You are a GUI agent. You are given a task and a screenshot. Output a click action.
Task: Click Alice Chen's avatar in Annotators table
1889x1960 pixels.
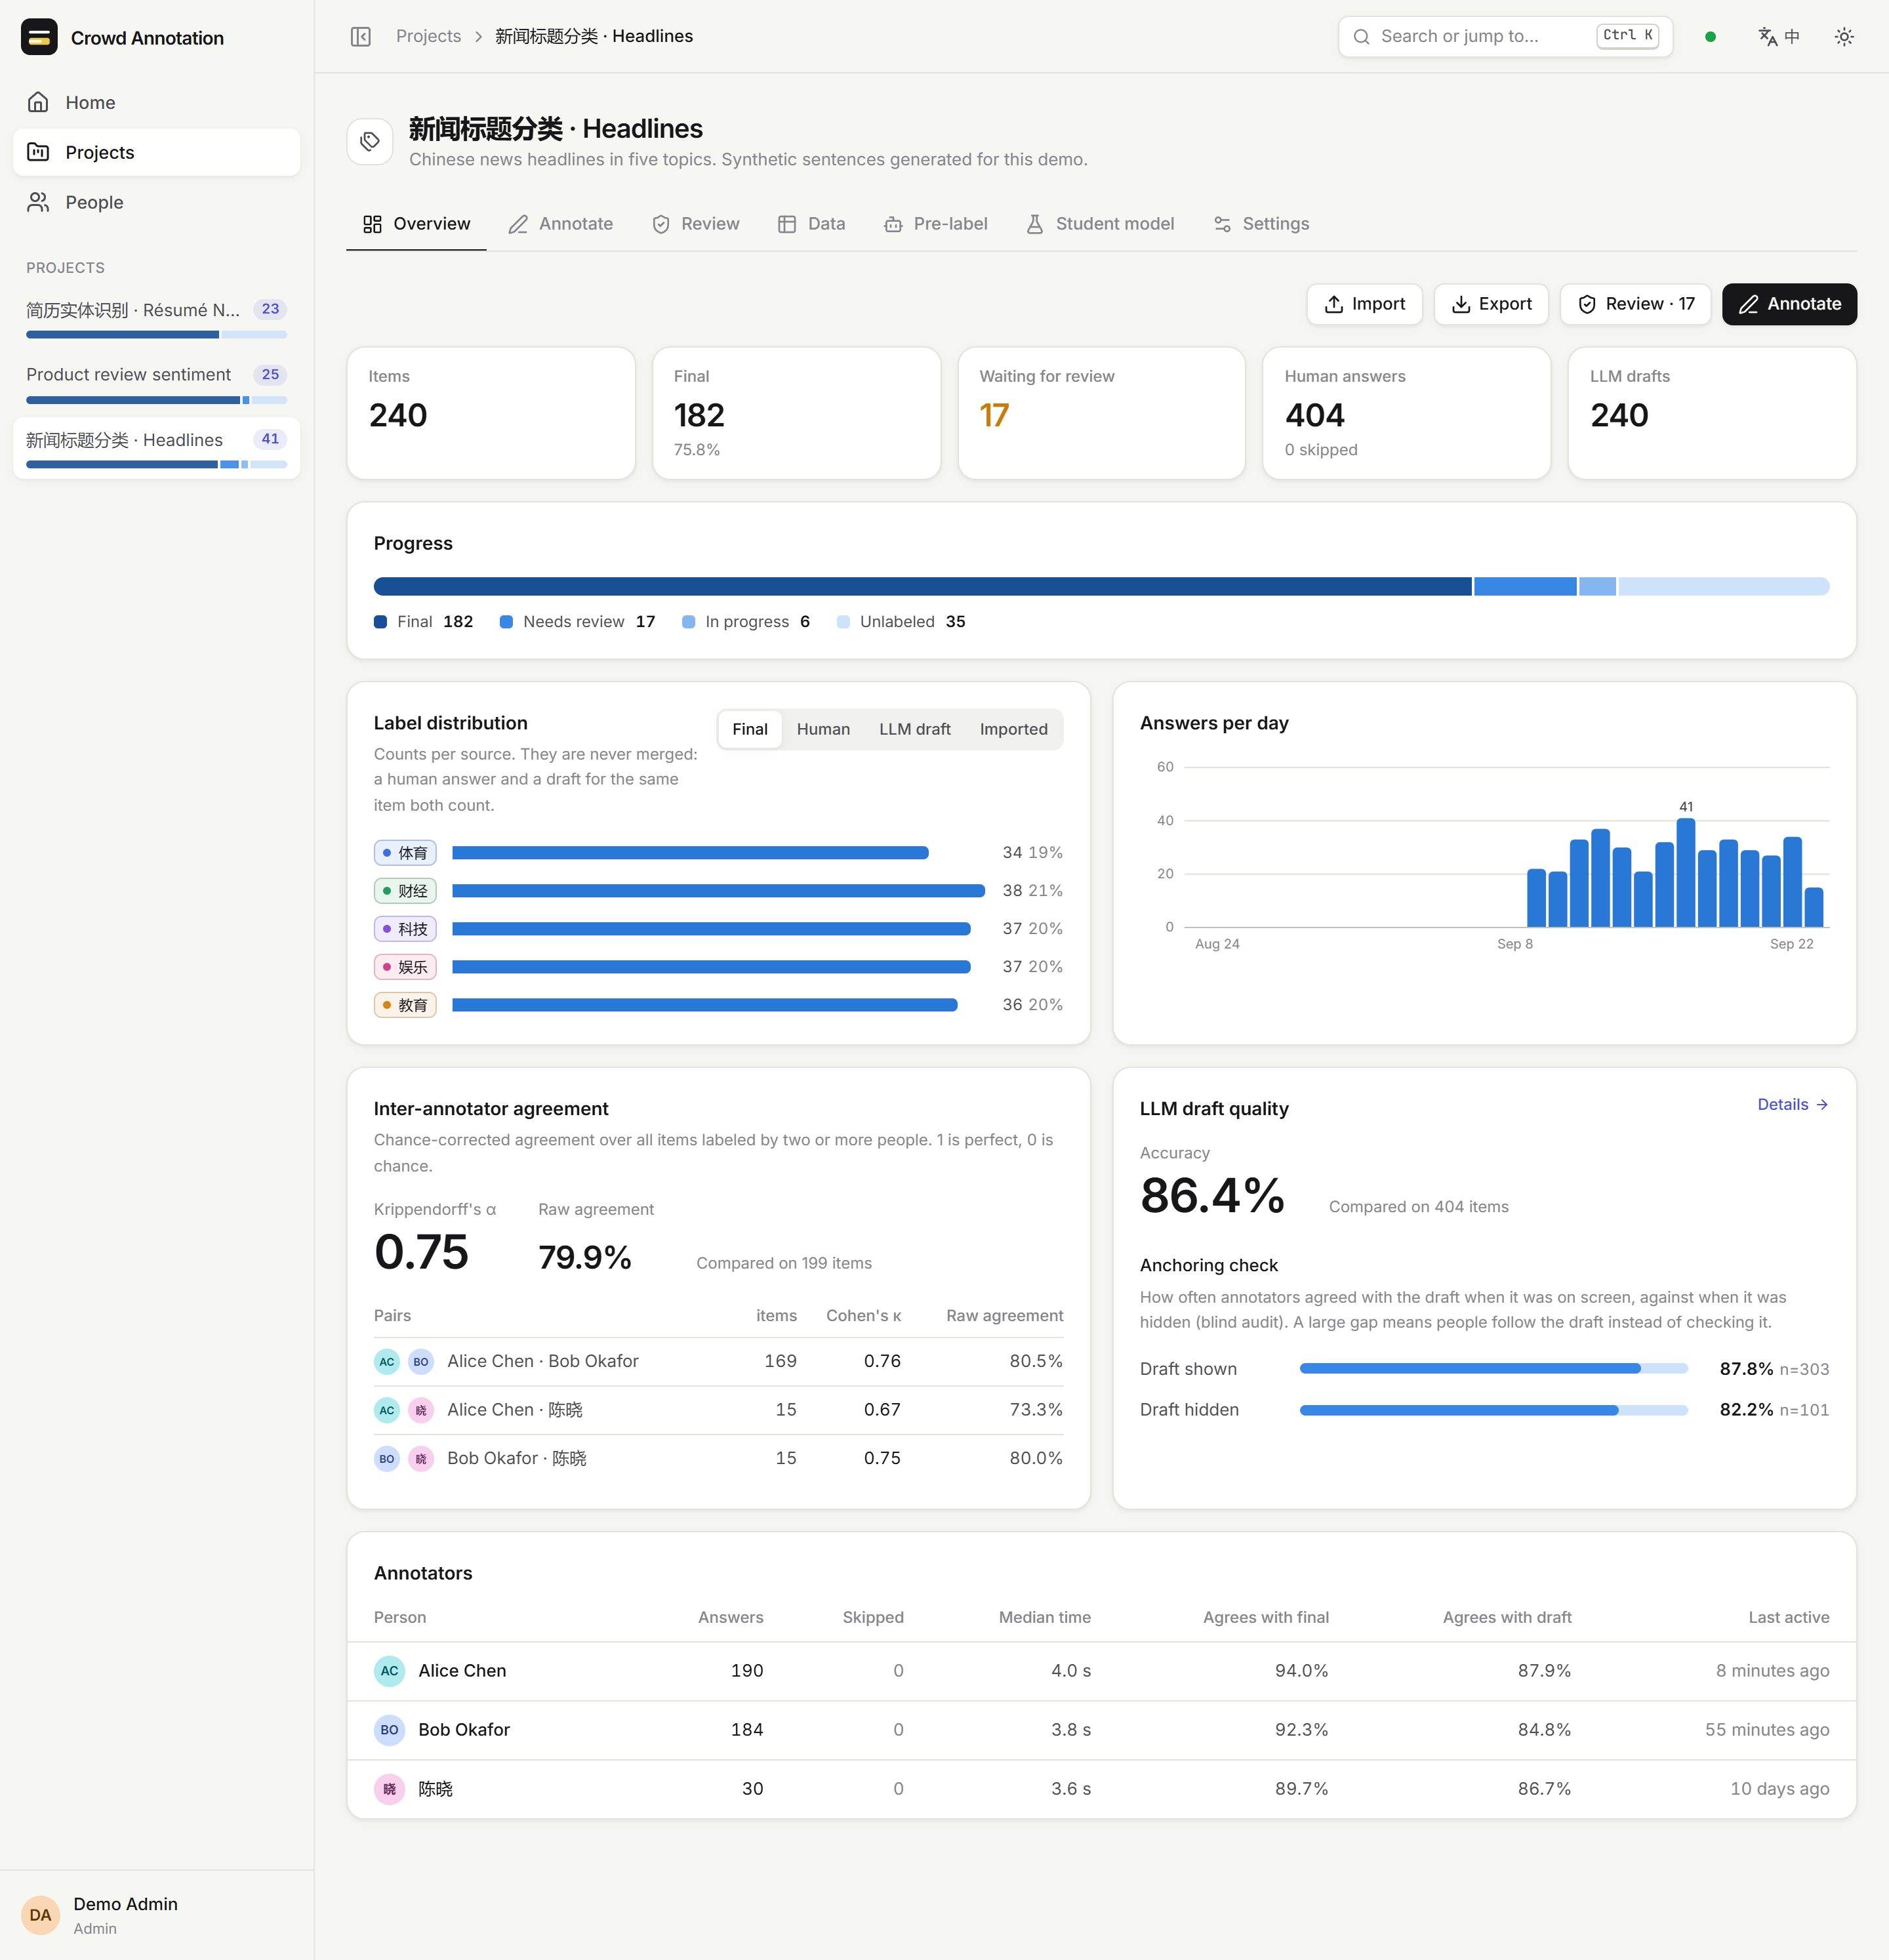click(389, 1671)
